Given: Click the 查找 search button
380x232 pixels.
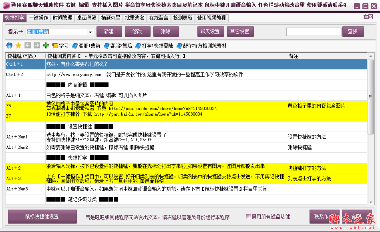Looking at the screenshot, I should (353, 31).
